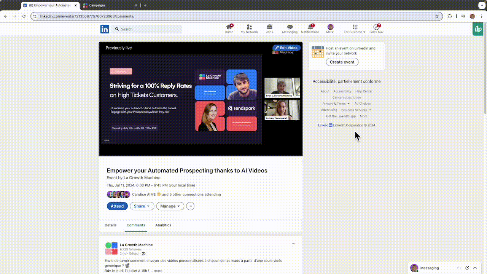Switch to the Analytics tab
The width and height of the screenshot is (487, 274).
pos(163,225)
